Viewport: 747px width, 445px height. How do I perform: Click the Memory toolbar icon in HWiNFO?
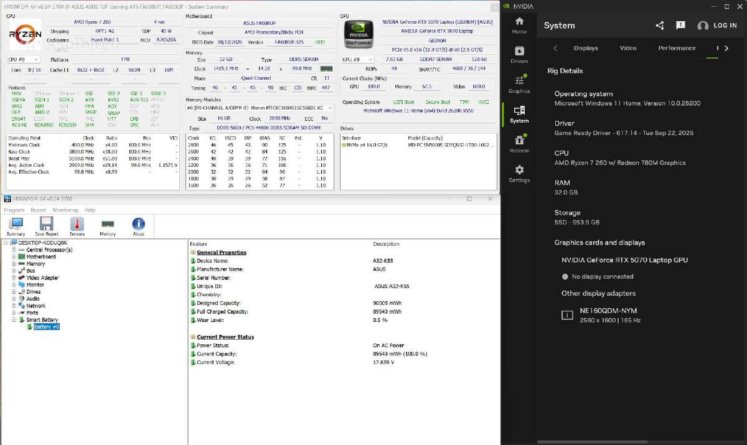tap(108, 227)
